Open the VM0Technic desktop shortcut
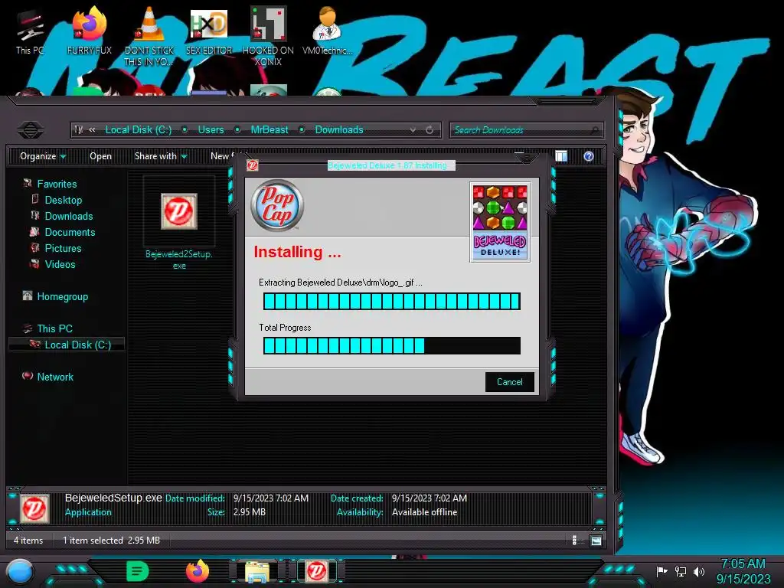The height and width of the screenshot is (588, 784). click(x=327, y=31)
